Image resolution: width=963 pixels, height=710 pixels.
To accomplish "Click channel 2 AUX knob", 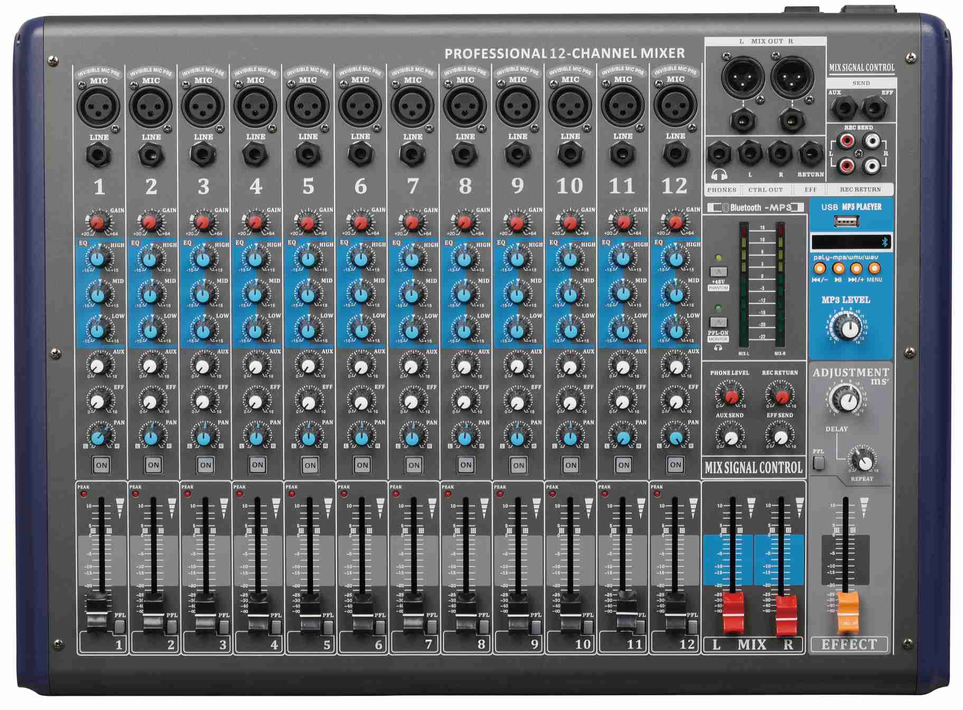I will pyautogui.click(x=151, y=366).
